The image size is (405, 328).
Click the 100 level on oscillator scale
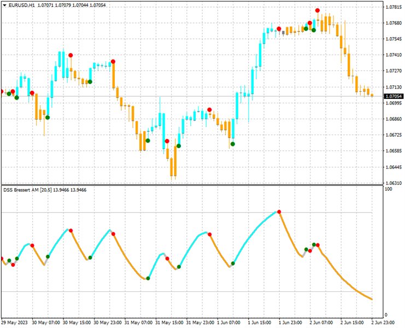[x=389, y=189]
